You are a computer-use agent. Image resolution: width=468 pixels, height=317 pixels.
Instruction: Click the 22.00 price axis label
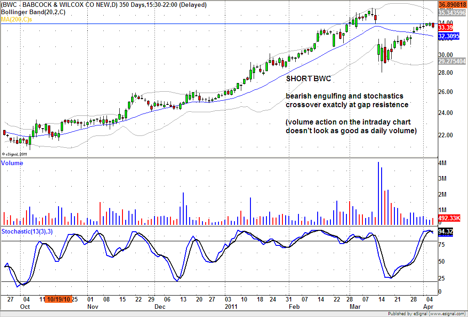click(x=446, y=135)
